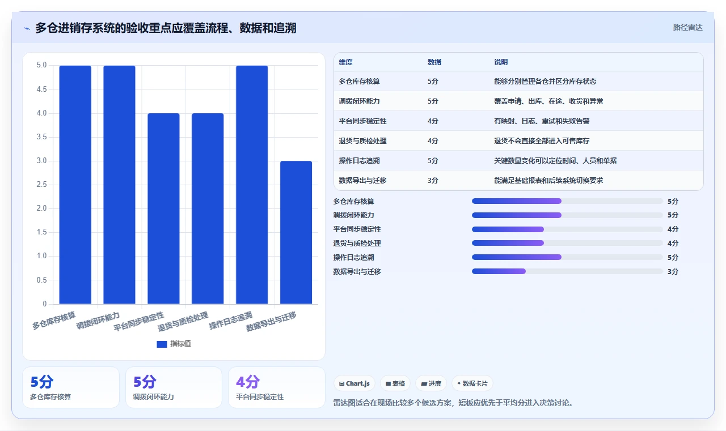
Task: Open the 平台同步稳定性 4分 data card
Action: pos(277,387)
